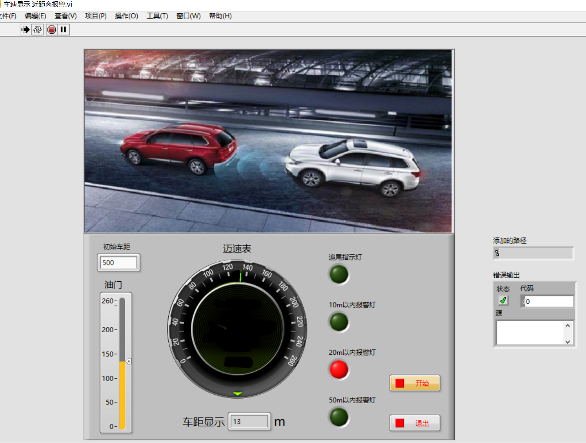Image resolution: width=586 pixels, height=443 pixels.
Task: Click the down arrow of 源 scrollbar
Action: pos(568,341)
